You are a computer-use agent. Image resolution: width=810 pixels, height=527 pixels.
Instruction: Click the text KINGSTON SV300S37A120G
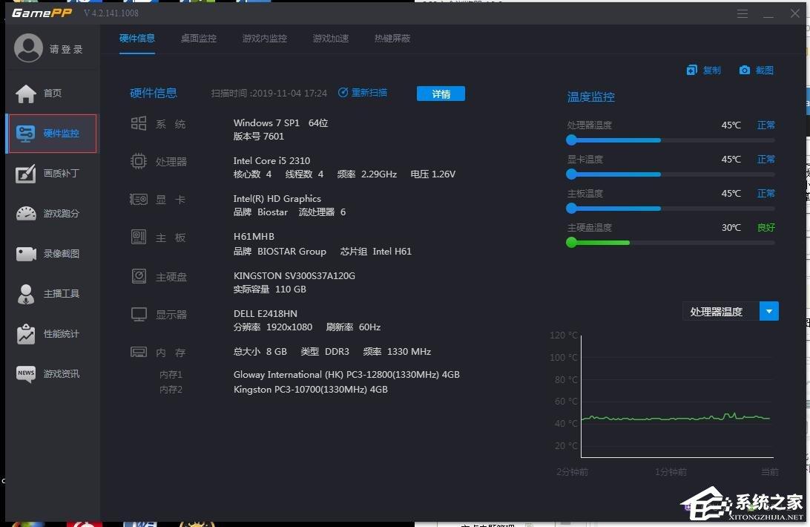coord(294,275)
